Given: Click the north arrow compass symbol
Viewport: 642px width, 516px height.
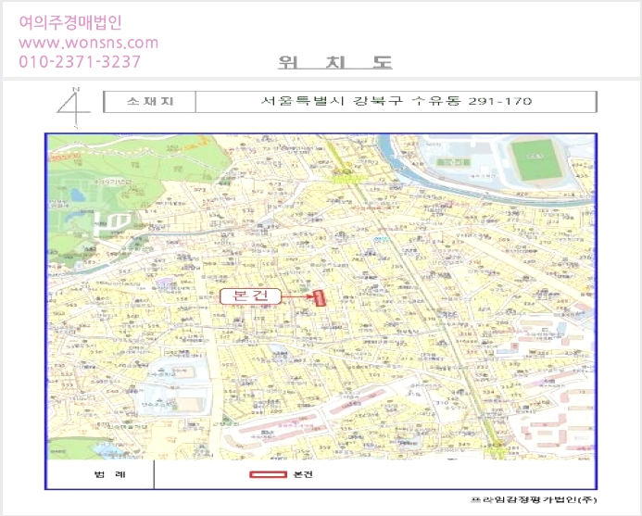Looking at the screenshot, I should click(x=73, y=107).
